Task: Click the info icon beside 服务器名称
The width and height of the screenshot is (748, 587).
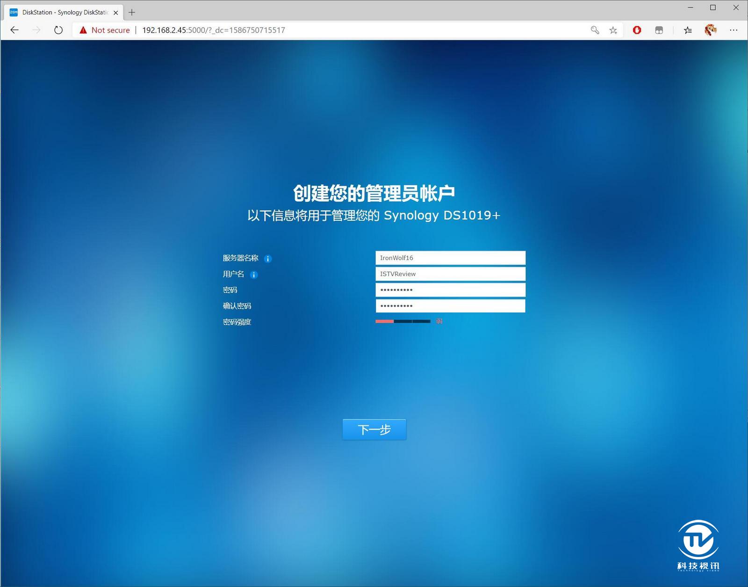Action: tap(267, 258)
